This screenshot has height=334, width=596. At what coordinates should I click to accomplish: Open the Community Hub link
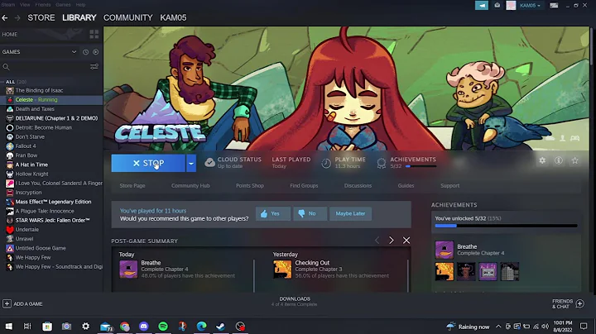[x=190, y=185]
